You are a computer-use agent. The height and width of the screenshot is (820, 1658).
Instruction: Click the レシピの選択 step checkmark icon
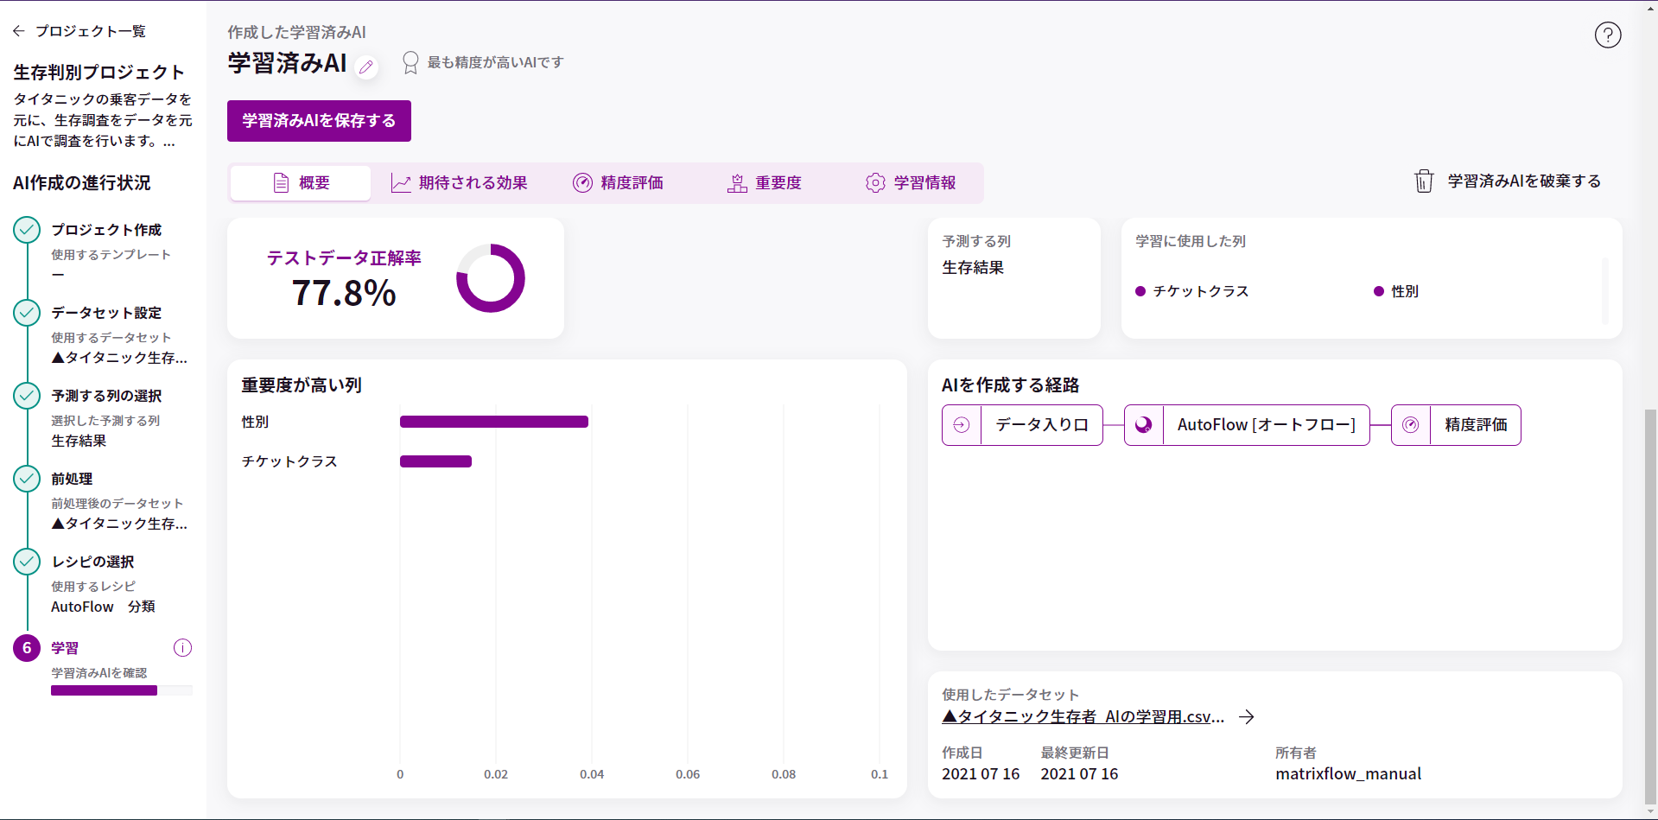(x=27, y=562)
